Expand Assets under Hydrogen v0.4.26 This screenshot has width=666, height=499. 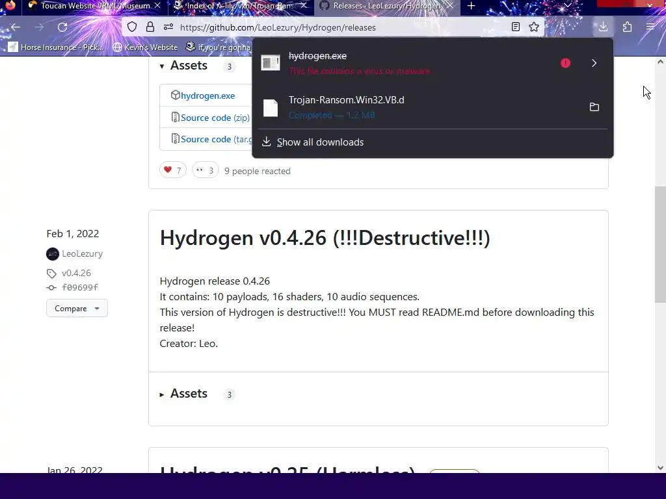183,394
